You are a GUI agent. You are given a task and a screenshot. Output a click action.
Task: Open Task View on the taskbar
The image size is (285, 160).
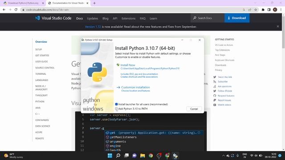click(x=126, y=156)
